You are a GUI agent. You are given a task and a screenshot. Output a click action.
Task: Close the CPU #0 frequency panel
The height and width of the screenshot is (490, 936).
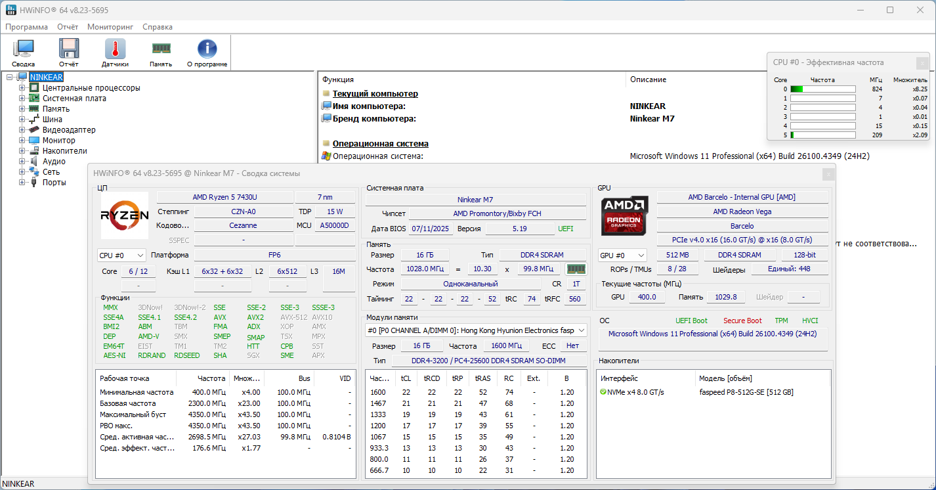(x=922, y=63)
